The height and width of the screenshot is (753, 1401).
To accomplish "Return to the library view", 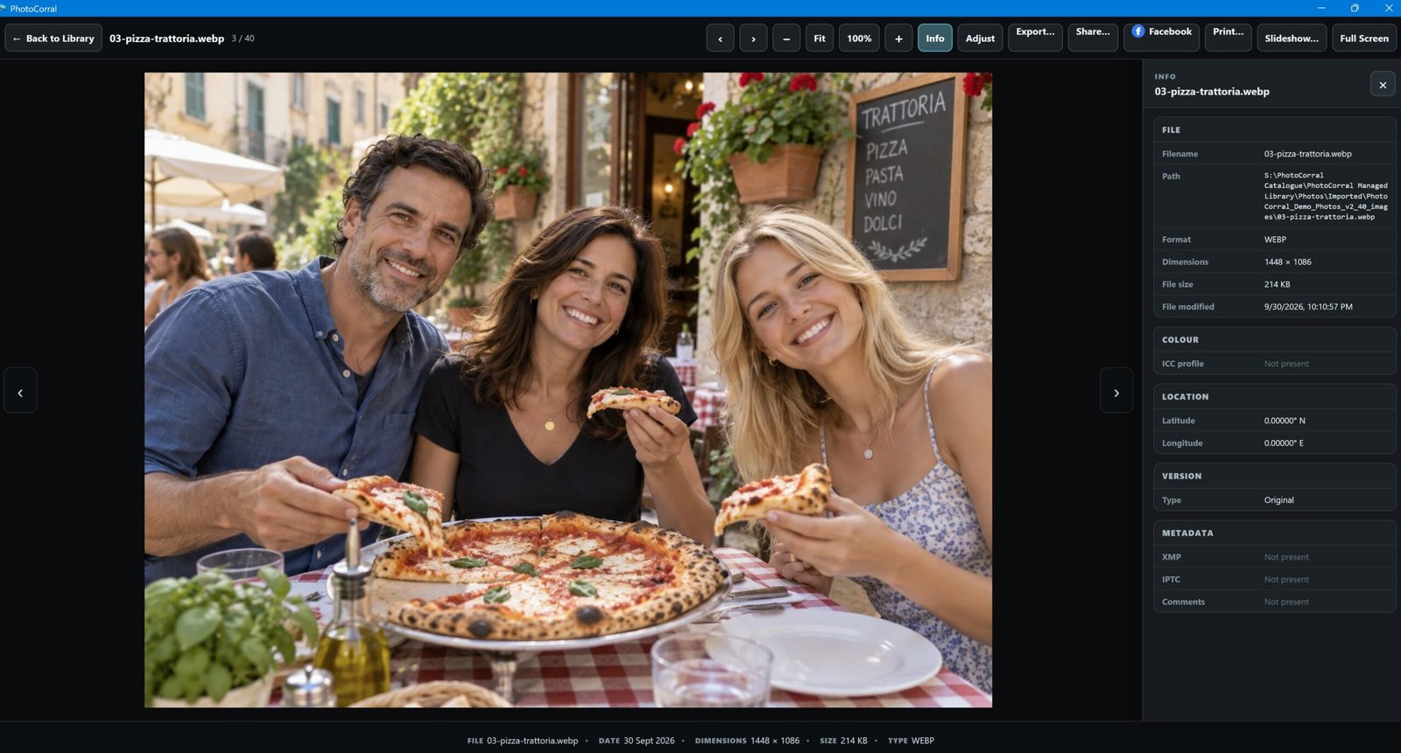I will click(53, 38).
